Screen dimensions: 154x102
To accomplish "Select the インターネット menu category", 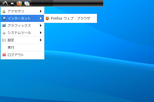I will pyautogui.click(x=22, y=18).
